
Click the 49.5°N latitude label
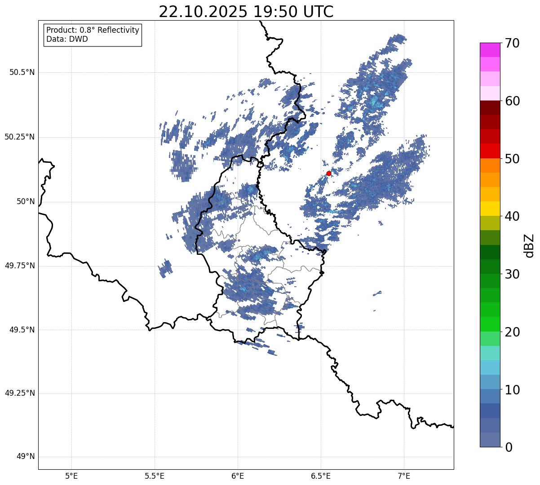click(22, 330)
